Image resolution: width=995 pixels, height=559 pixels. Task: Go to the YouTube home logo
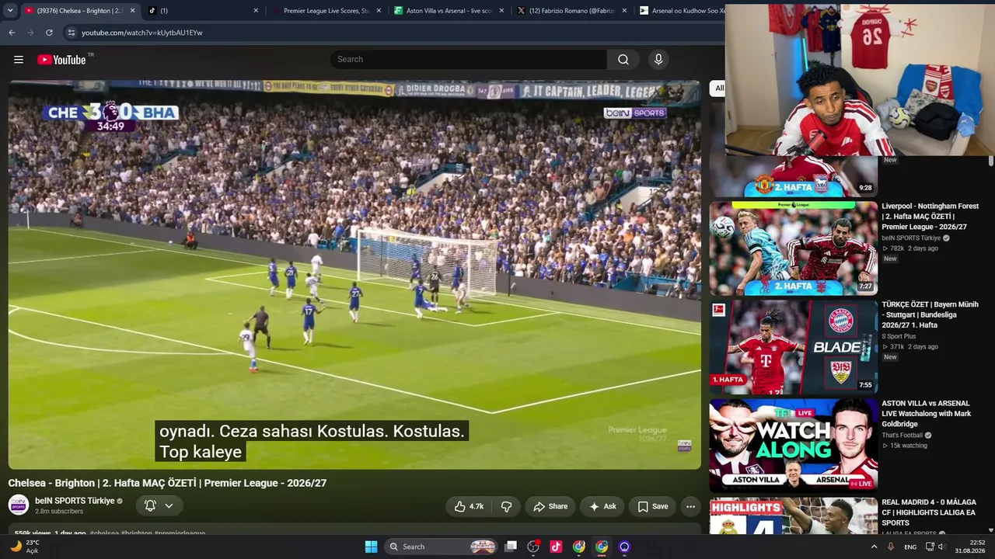61,60
